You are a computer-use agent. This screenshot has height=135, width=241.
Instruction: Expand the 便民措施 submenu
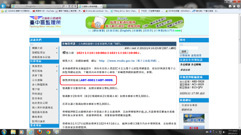click(44, 71)
